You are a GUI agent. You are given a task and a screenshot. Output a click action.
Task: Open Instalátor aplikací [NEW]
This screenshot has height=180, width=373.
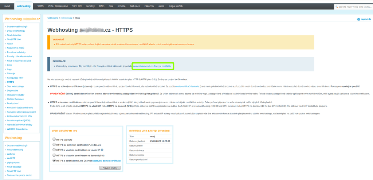coord(19,121)
